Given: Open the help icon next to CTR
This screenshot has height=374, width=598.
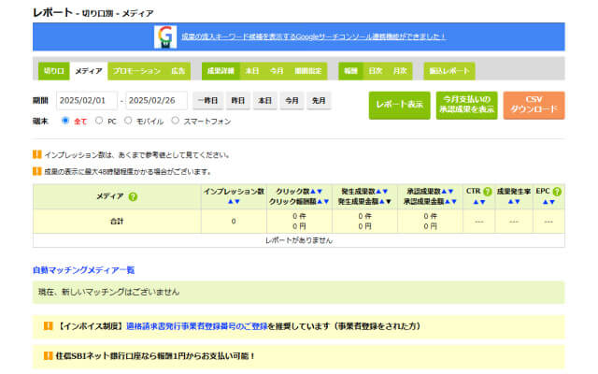Looking at the screenshot, I should coord(488,192).
